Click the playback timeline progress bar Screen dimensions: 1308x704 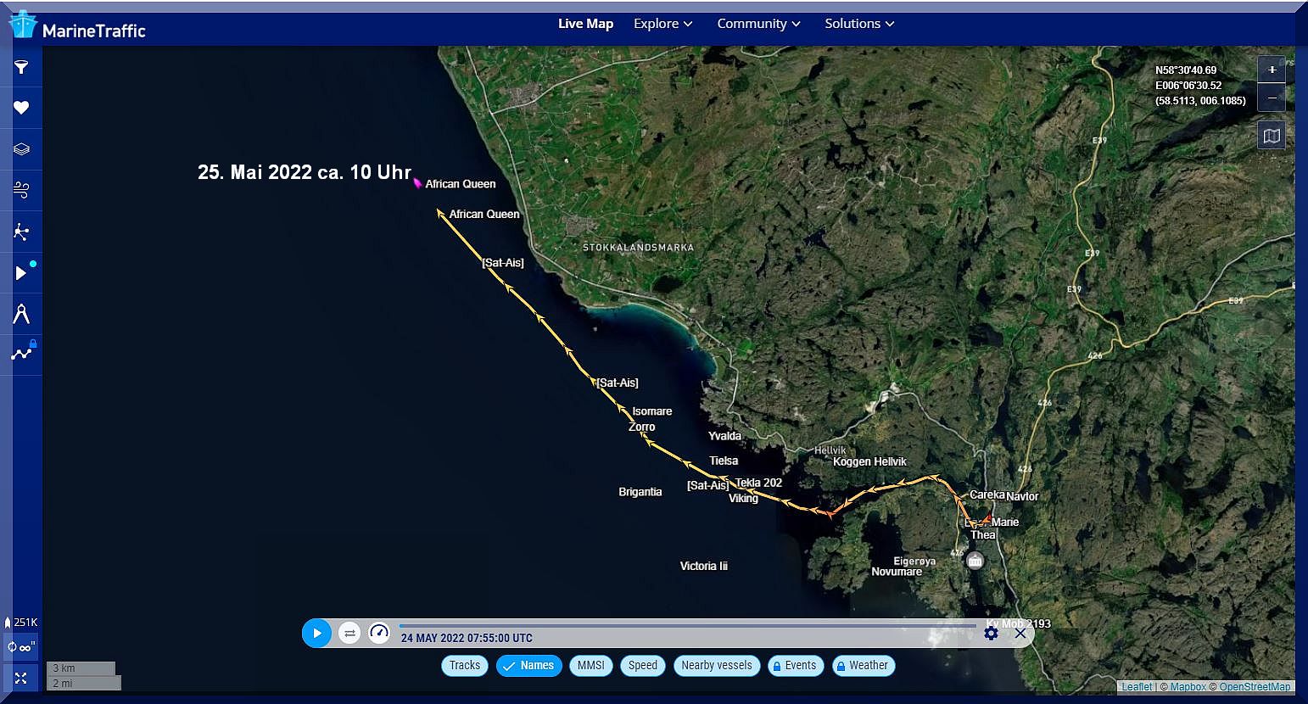tap(687, 626)
